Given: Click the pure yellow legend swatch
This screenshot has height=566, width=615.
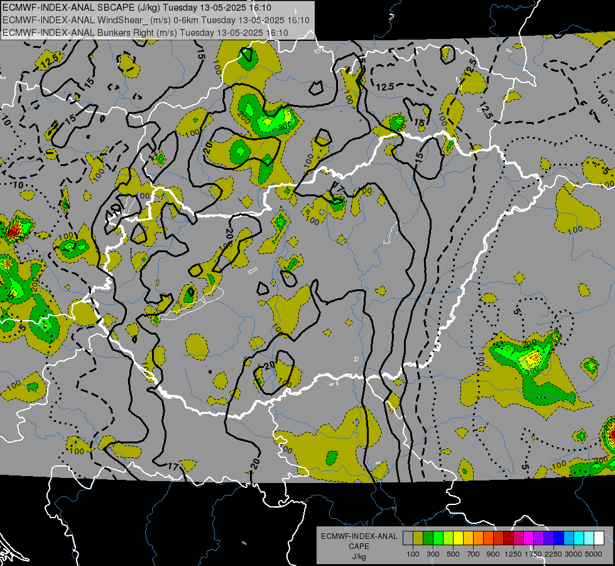Looking at the screenshot, I should click(458, 538).
